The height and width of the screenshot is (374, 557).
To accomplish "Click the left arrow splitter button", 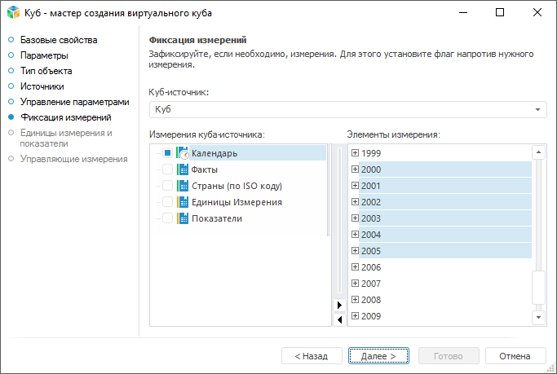I will 339,319.
